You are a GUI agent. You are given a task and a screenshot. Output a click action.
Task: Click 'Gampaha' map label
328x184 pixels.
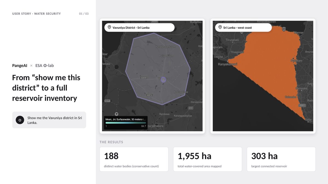(301, 88)
